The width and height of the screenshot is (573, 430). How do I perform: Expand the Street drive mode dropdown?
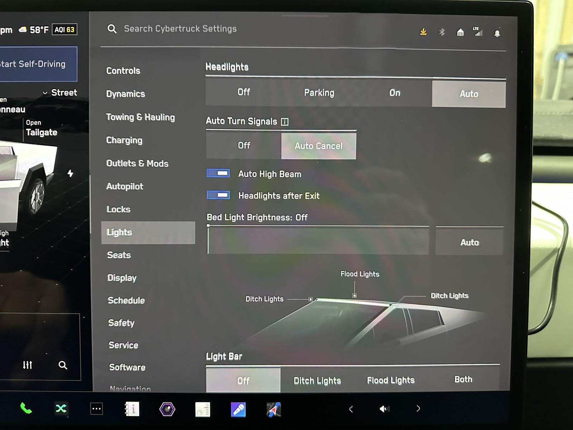pos(60,93)
